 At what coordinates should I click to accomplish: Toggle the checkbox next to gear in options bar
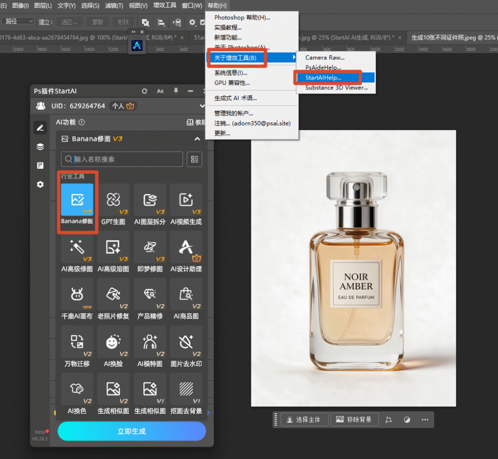point(203,22)
